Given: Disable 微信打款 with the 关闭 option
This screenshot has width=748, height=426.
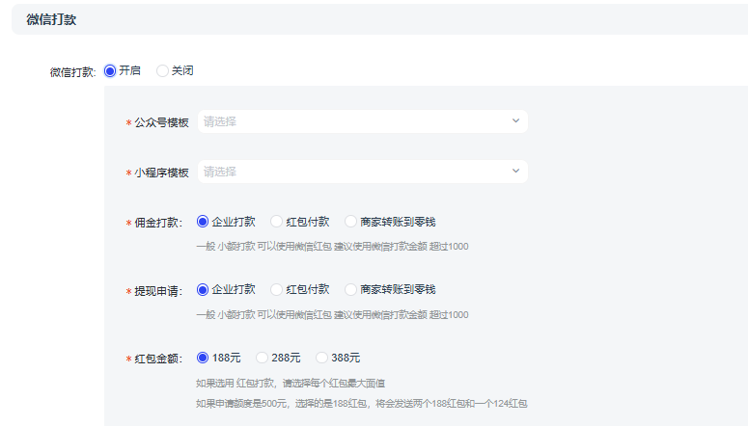Looking at the screenshot, I should 162,71.
